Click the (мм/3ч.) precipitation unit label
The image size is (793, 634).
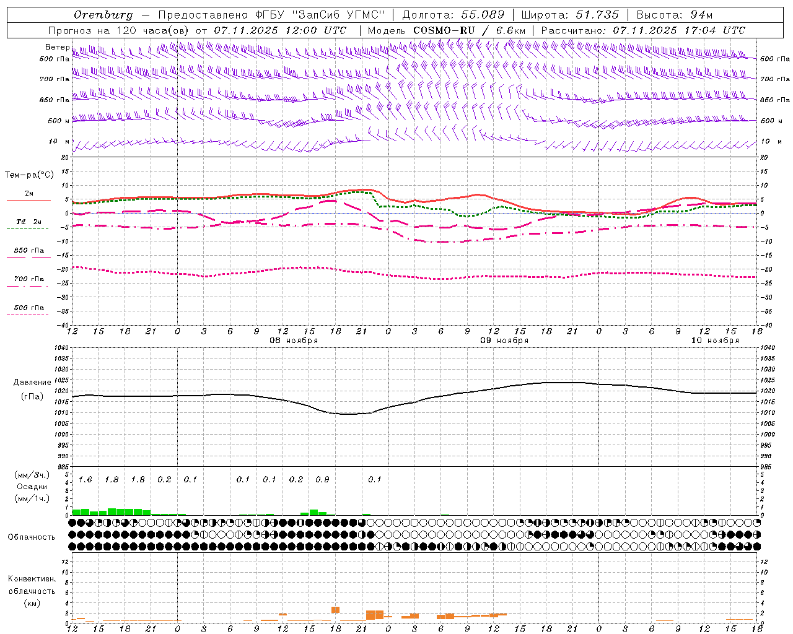[x=32, y=475]
